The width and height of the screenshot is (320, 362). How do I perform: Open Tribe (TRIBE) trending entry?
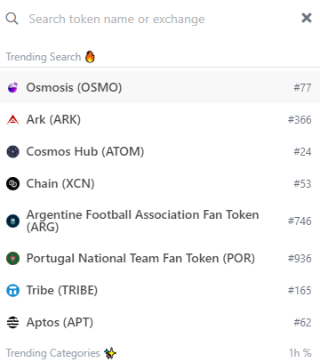(x=160, y=290)
